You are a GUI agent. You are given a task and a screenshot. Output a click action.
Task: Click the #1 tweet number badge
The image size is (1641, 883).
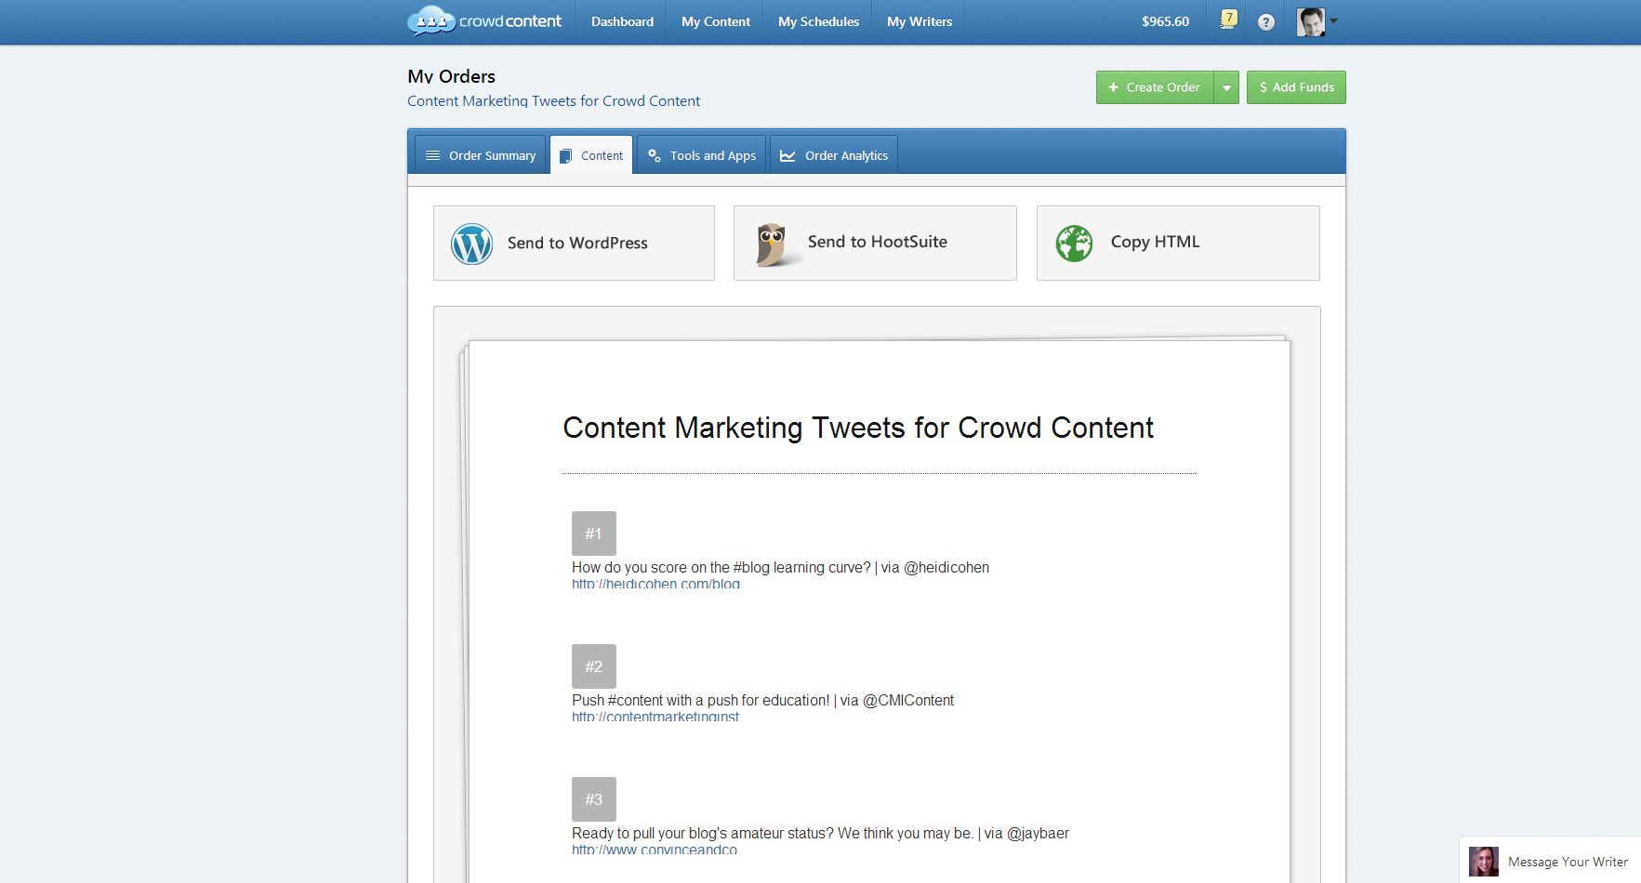point(593,534)
